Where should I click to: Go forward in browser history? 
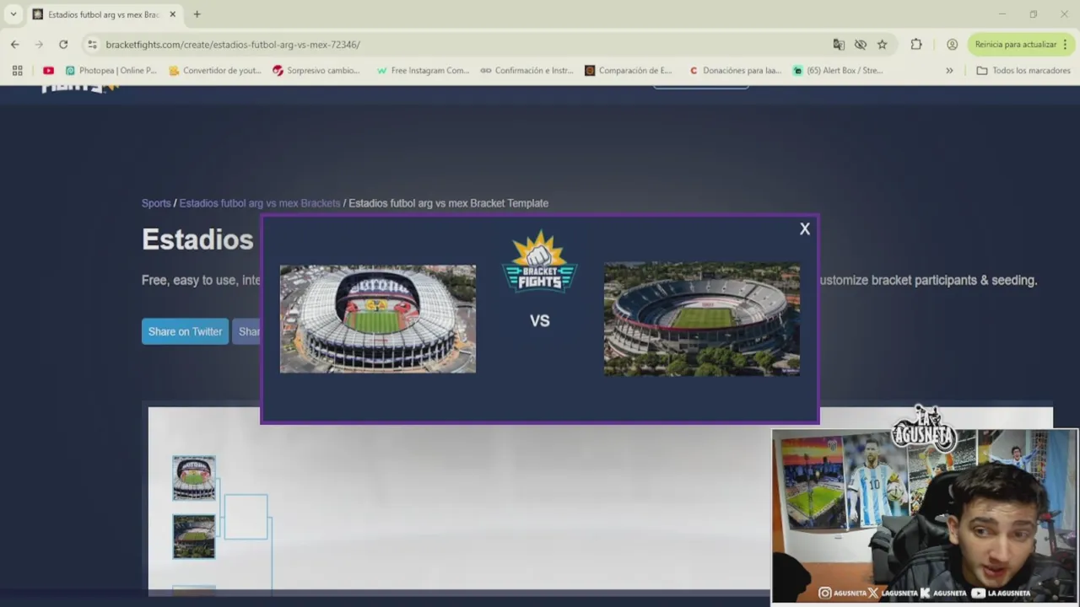point(39,44)
